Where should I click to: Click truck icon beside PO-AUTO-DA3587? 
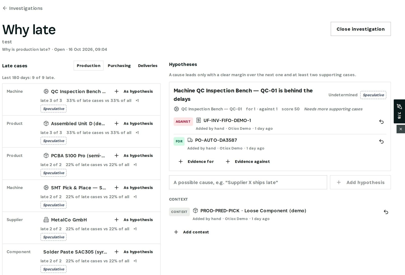tap(190, 140)
